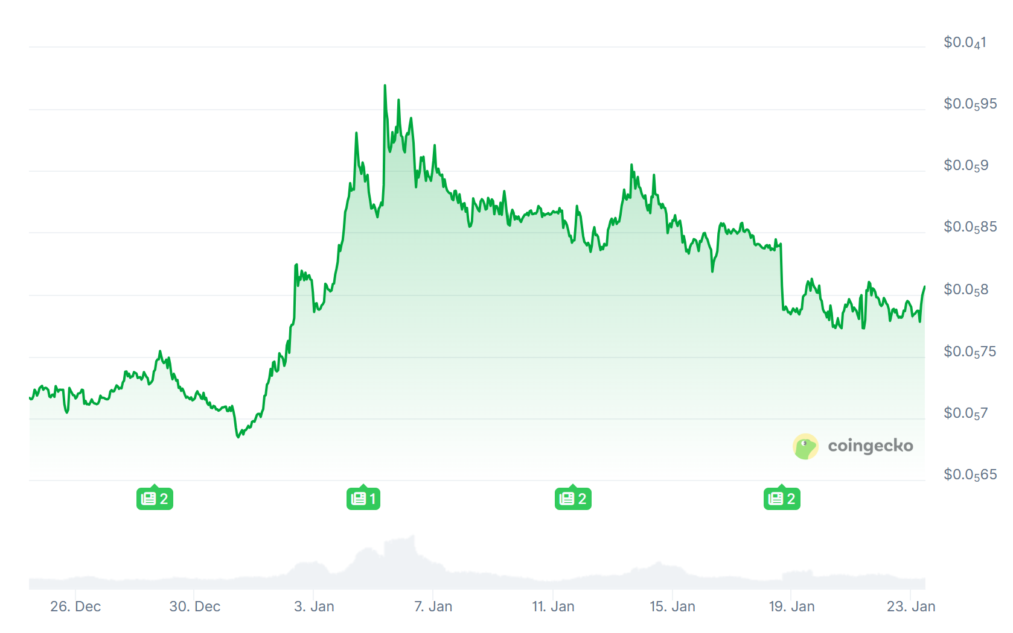Click the 26. Dec date label

pos(75,606)
